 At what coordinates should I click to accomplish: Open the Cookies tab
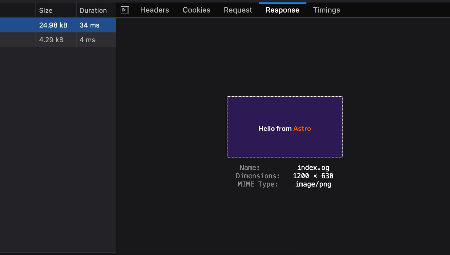[x=196, y=10]
